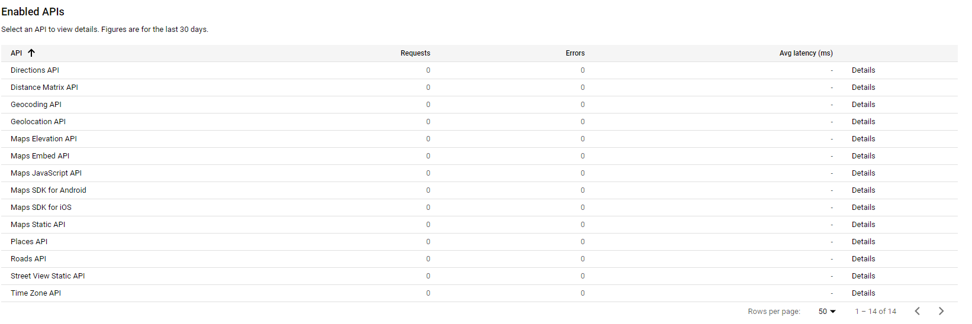
Task: Open Maps Elevation API
Action: [x=44, y=139]
